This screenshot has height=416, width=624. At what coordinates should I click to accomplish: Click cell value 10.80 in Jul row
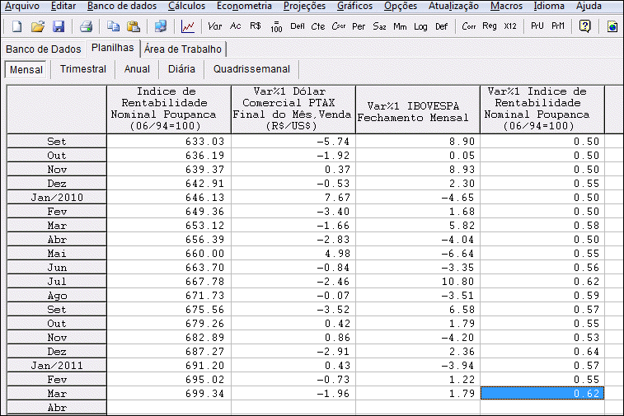tap(418, 282)
